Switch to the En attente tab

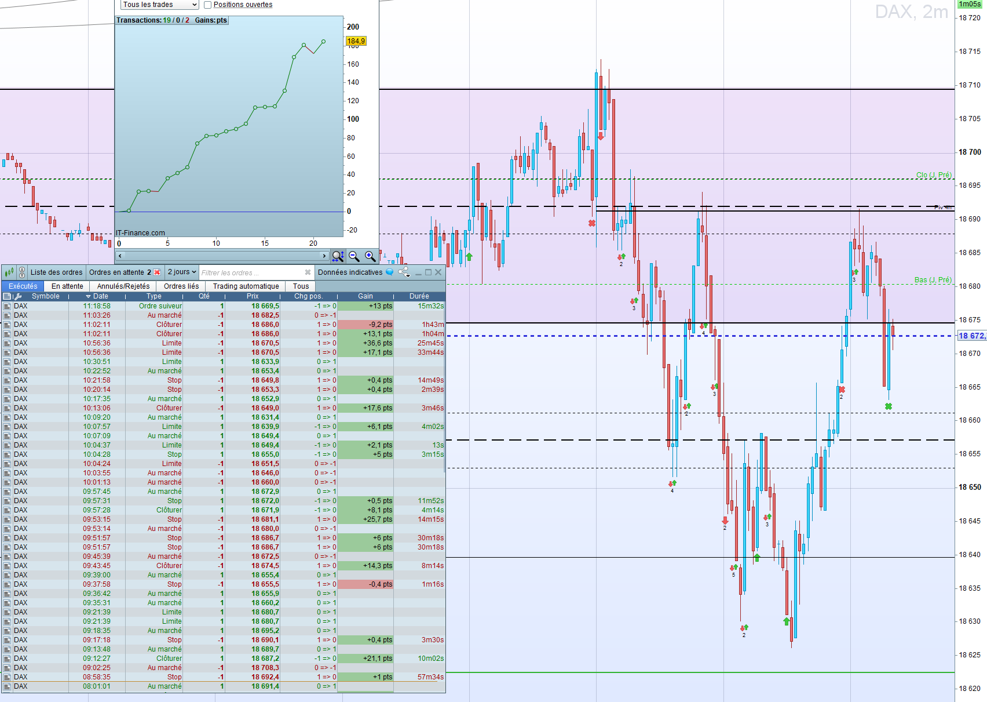(67, 286)
